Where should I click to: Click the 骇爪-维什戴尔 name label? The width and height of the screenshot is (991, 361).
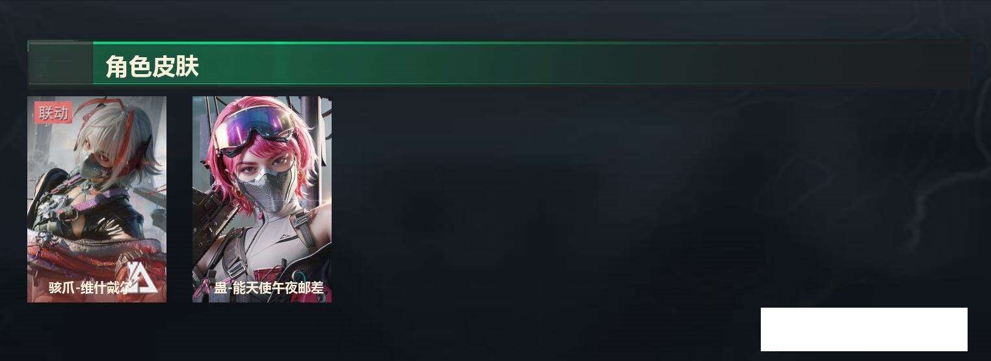[89, 287]
